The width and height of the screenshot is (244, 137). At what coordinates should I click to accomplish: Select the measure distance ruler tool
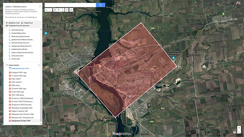[x=71, y=10]
